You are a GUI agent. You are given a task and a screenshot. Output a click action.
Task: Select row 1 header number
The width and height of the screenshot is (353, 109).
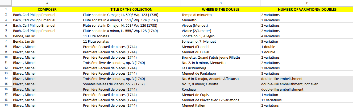pyautogui.click(x=6, y=9)
